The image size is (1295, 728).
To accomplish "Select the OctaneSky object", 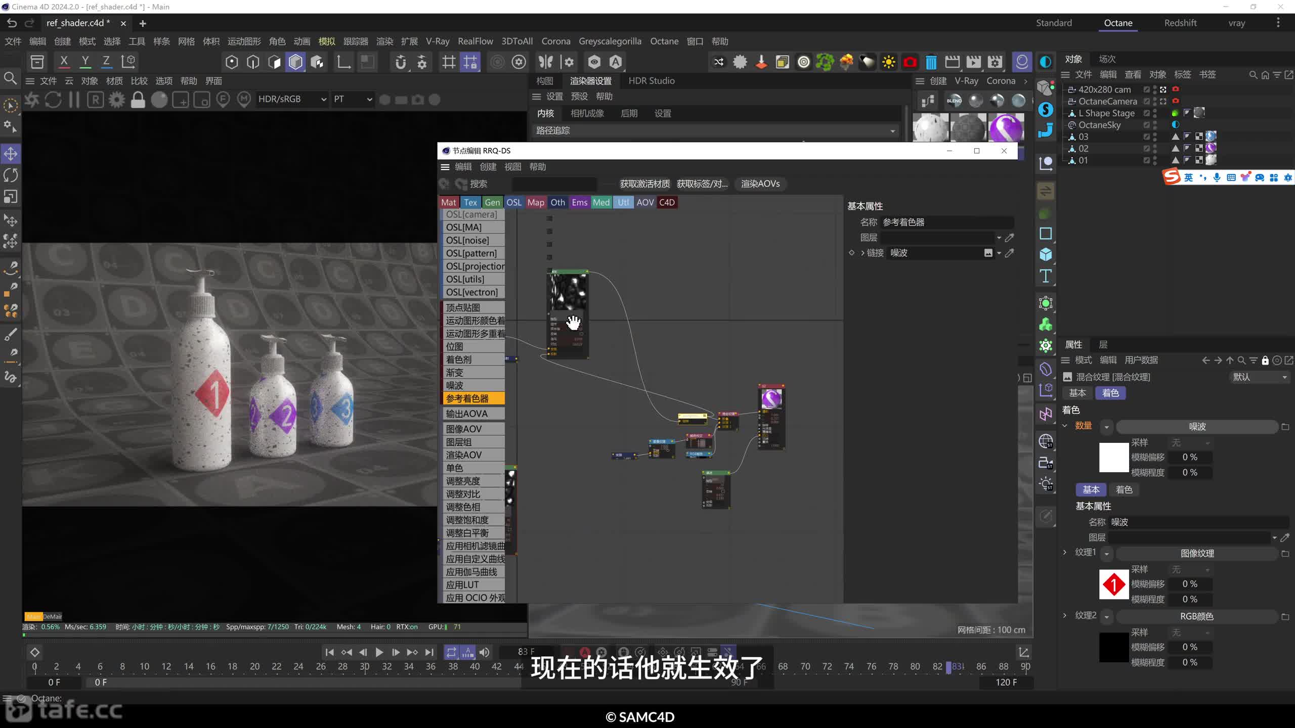I will (x=1099, y=125).
